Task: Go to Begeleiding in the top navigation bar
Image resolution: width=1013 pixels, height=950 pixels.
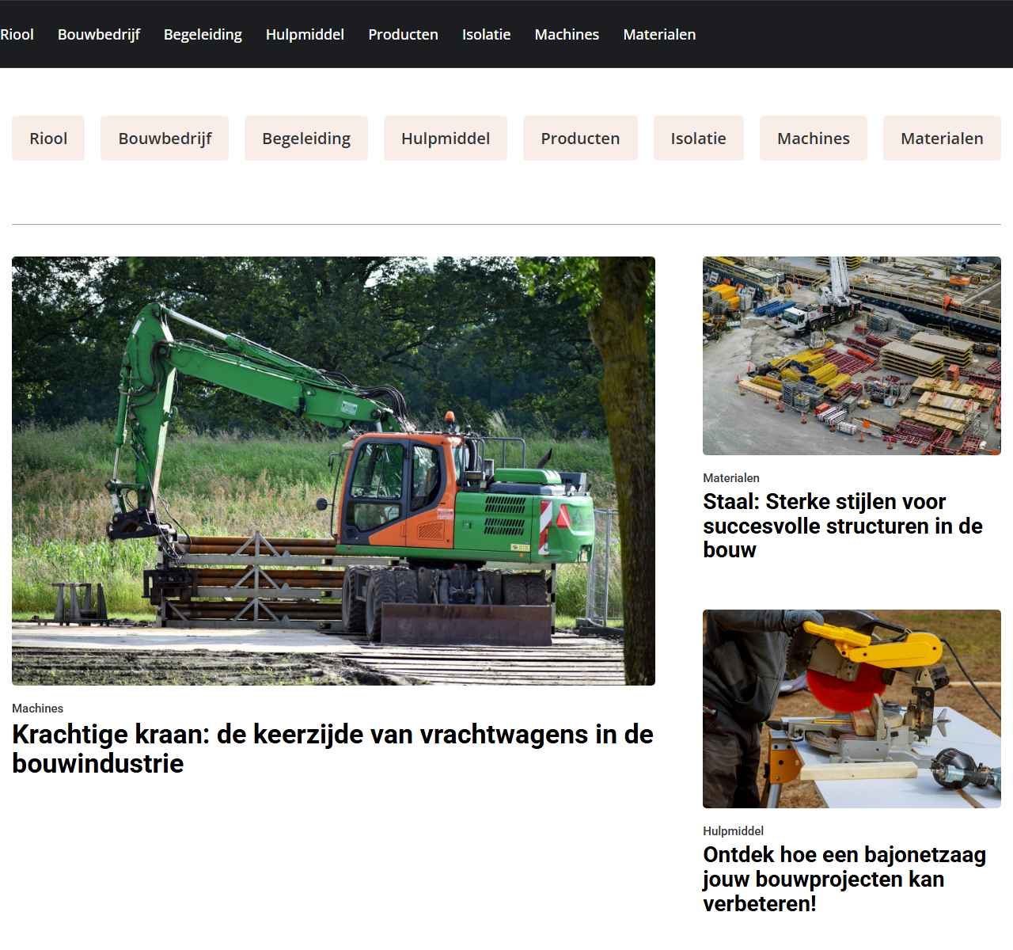Action: click(203, 35)
